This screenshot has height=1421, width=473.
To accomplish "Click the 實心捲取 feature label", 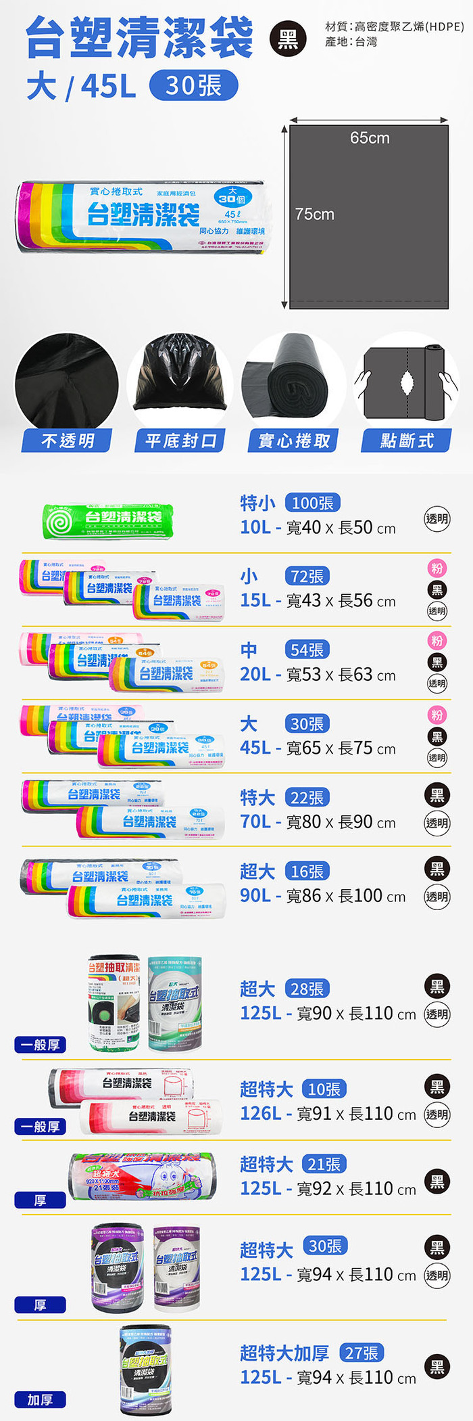I will (x=293, y=441).
